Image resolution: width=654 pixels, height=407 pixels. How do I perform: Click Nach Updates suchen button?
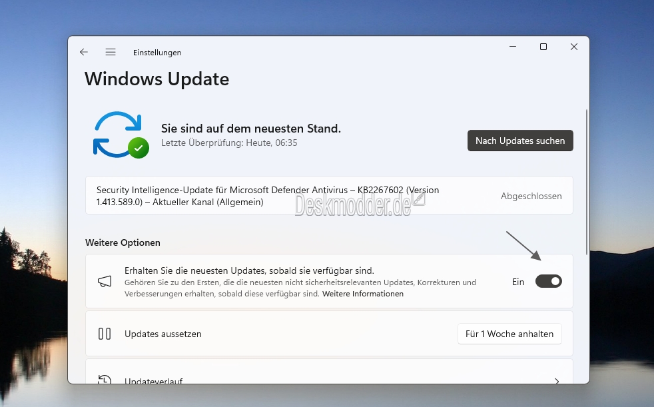pyautogui.click(x=520, y=141)
